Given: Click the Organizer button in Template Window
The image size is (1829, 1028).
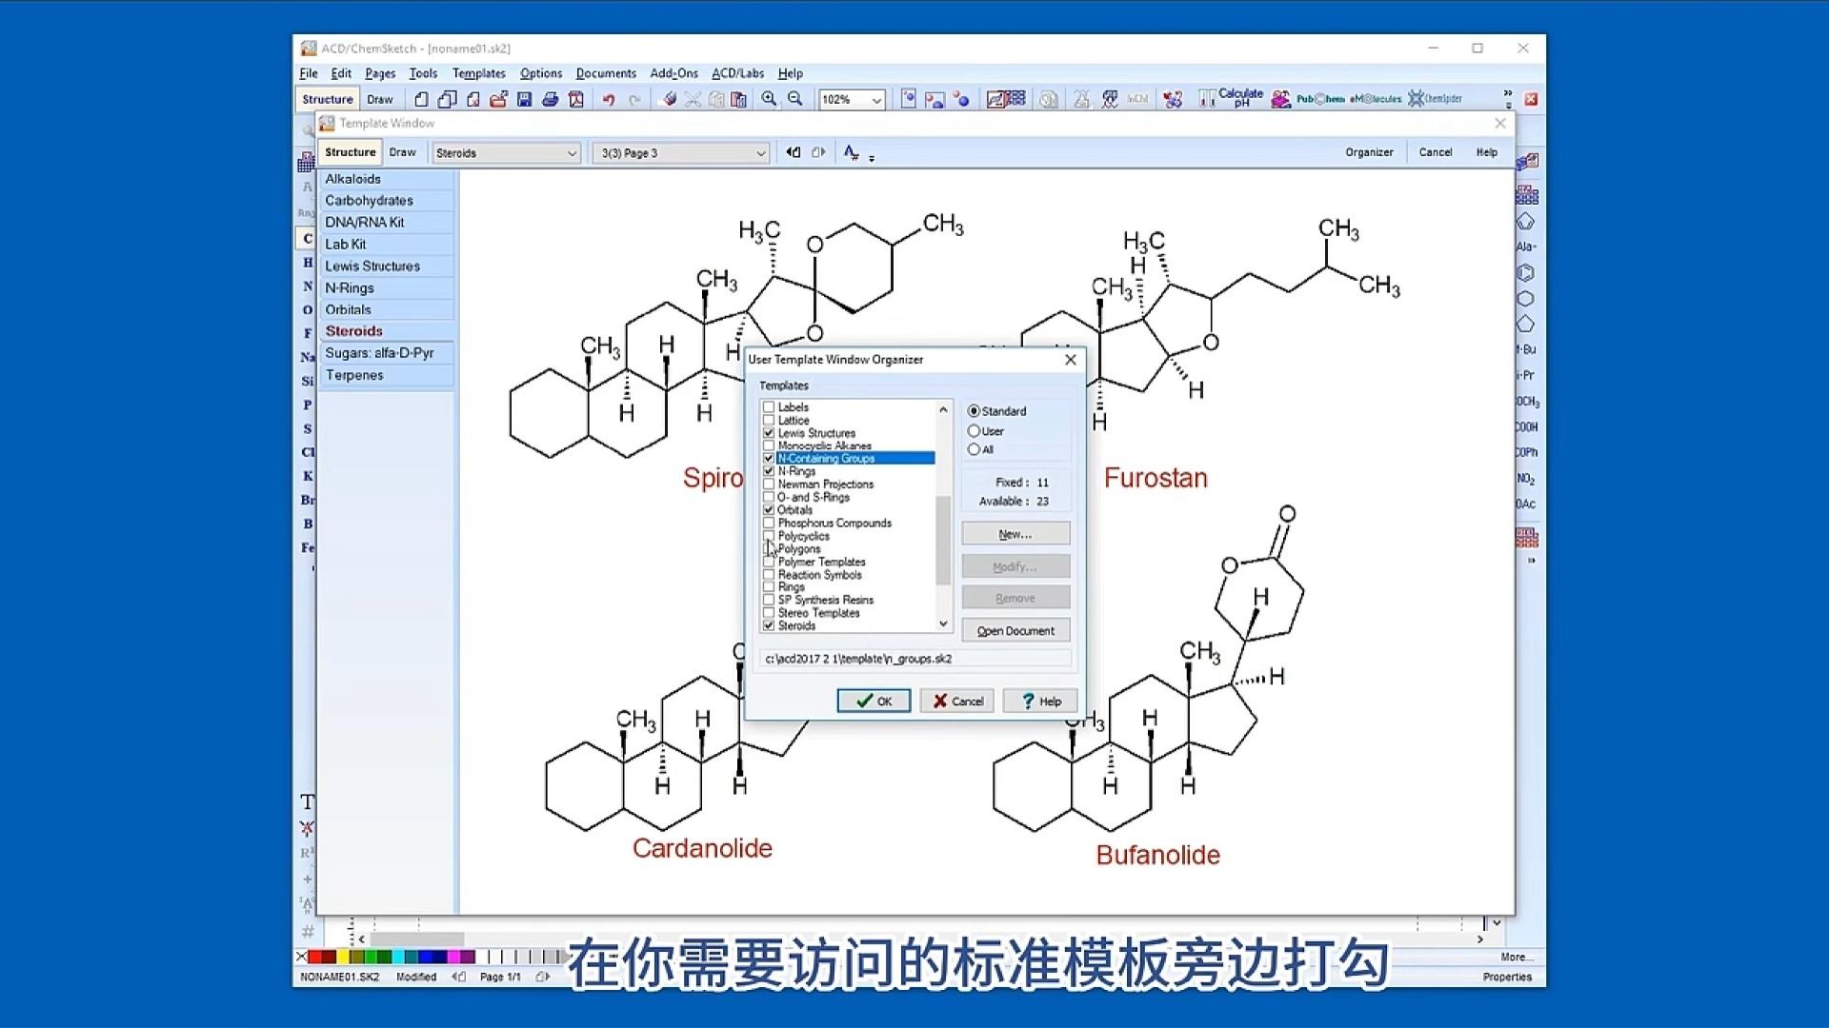Looking at the screenshot, I should pos(1369,152).
